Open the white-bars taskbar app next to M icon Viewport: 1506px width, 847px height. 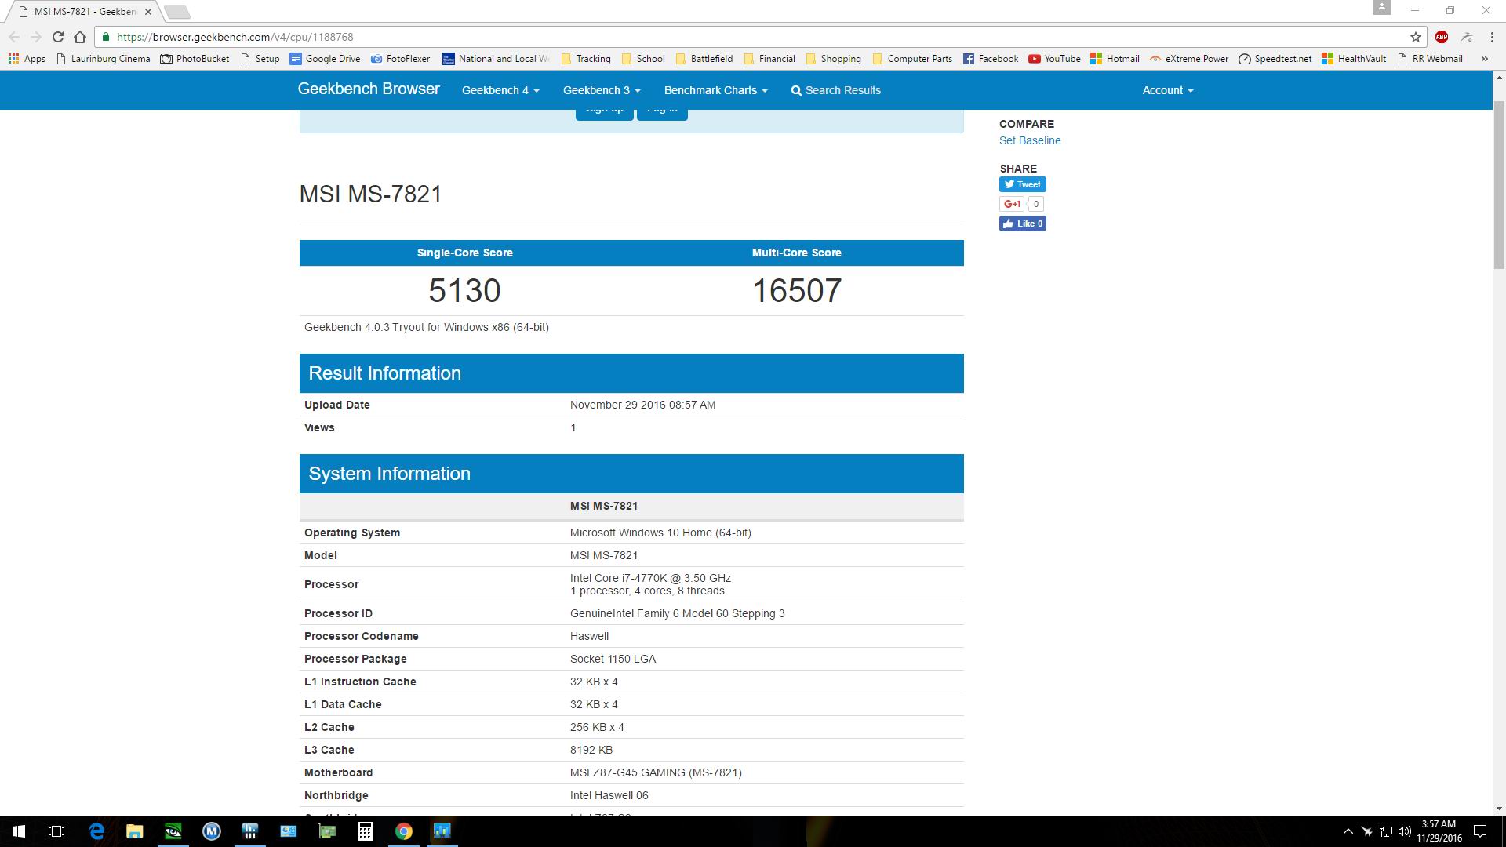click(x=250, y=831)
